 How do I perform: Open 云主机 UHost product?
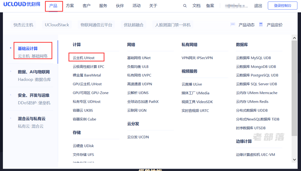(x=84, y=58)
